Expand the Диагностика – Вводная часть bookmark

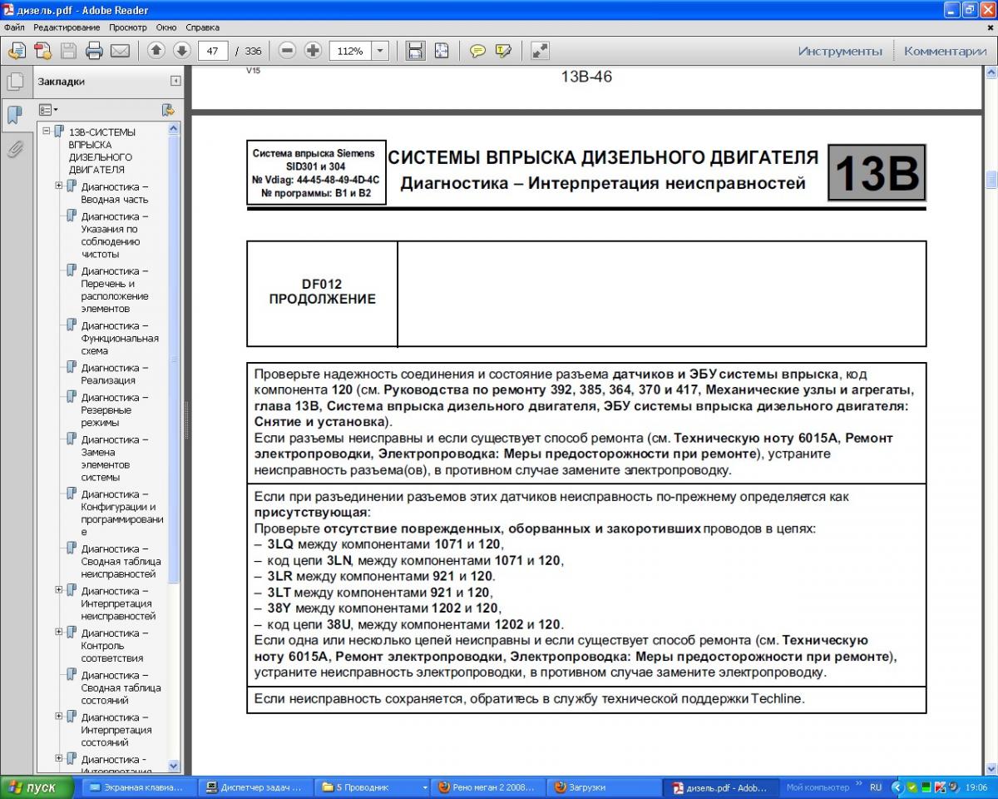pyautogui.click(x=59, y=186)
